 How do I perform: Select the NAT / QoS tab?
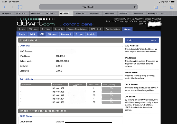96,29
